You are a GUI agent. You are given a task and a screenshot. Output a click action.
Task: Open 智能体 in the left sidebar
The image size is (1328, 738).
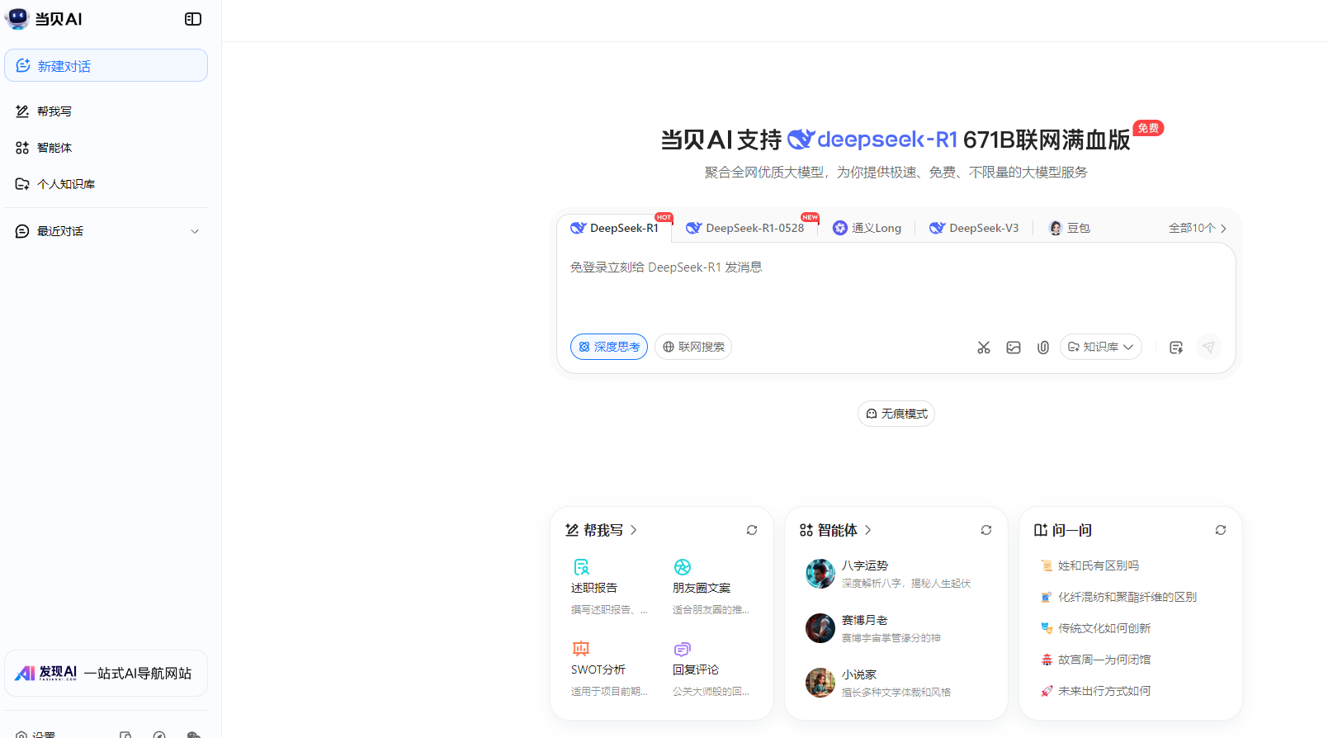point(106,148)
